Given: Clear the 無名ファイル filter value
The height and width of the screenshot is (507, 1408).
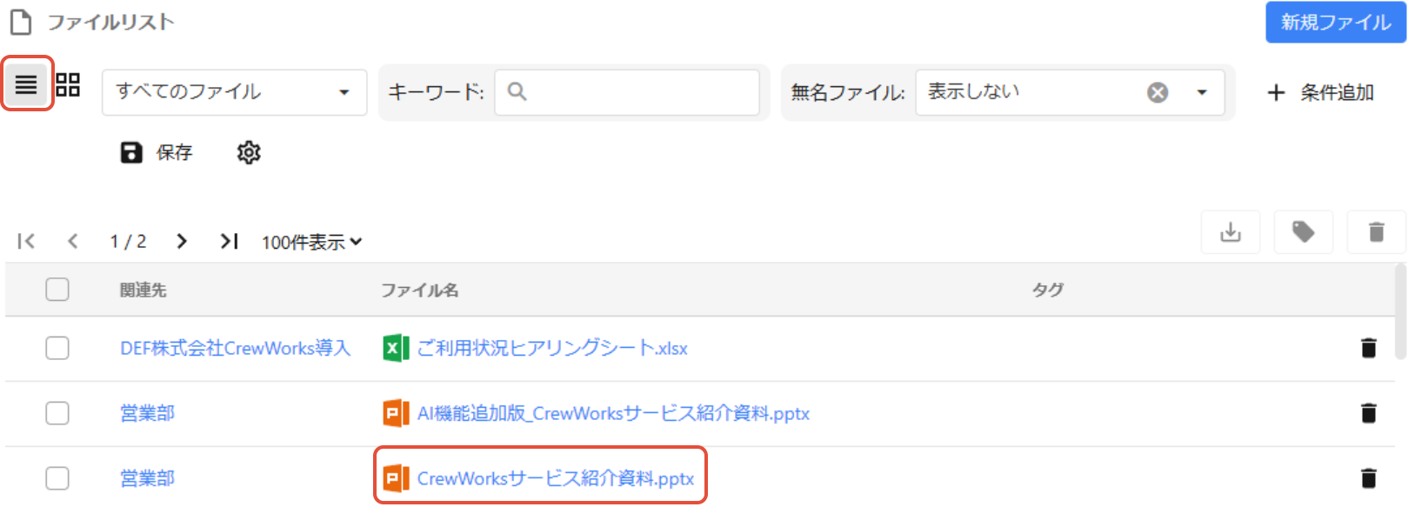Looking at the screenshot, I should [1158, 92].
